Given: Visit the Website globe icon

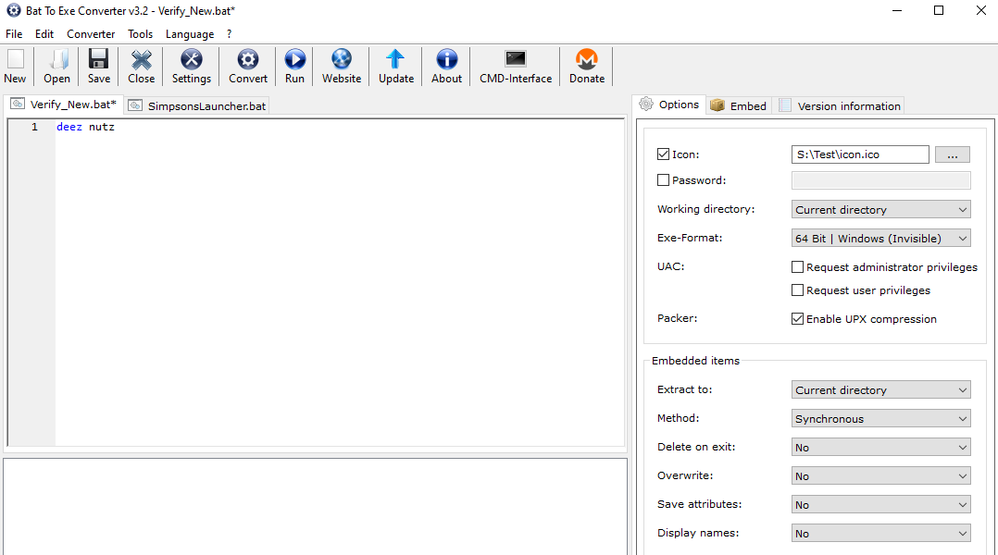Looking at the screenshot, I should [x=342, y=59].
